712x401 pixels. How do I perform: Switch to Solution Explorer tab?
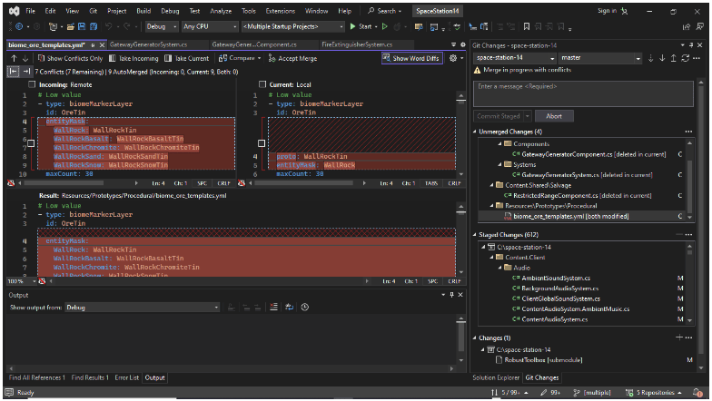tap(496, 377)
